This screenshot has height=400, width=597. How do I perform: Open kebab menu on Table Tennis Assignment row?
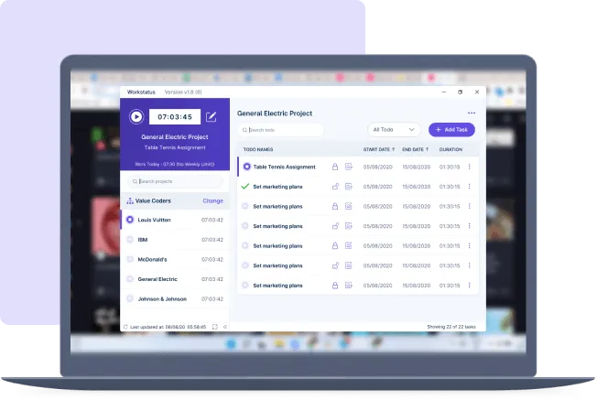[x=470, y=167]
